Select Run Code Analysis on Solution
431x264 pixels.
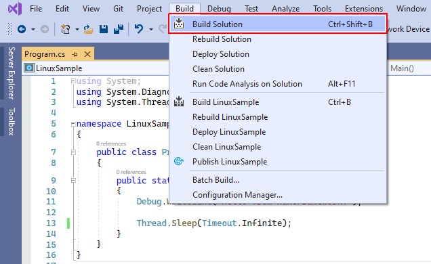pyautogui.click(x=278, y=83)
